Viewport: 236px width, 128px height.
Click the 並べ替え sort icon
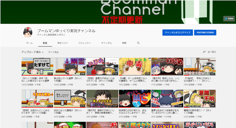(x=204, y=52)
